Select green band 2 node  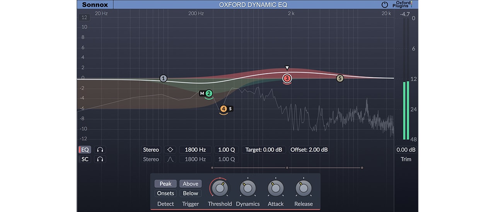point(209,93)
